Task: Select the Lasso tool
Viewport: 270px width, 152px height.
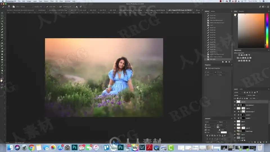Action: pos(2,19)
